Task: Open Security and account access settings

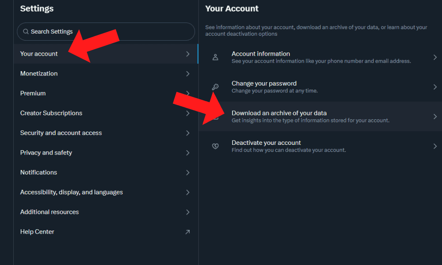Action: (x=61, y=133)
